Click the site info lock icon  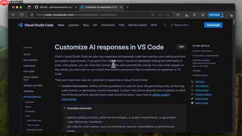32,15
